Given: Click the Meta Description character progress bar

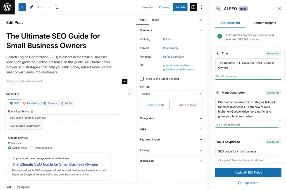Looking at the screenshot, I should [x=248, y=128].
